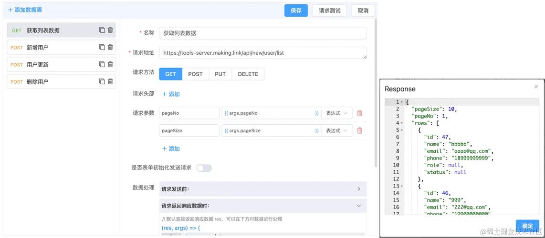Fold JSON at line 1 arrow
This screenshot has width=545, height=238.
pos(401,102)
